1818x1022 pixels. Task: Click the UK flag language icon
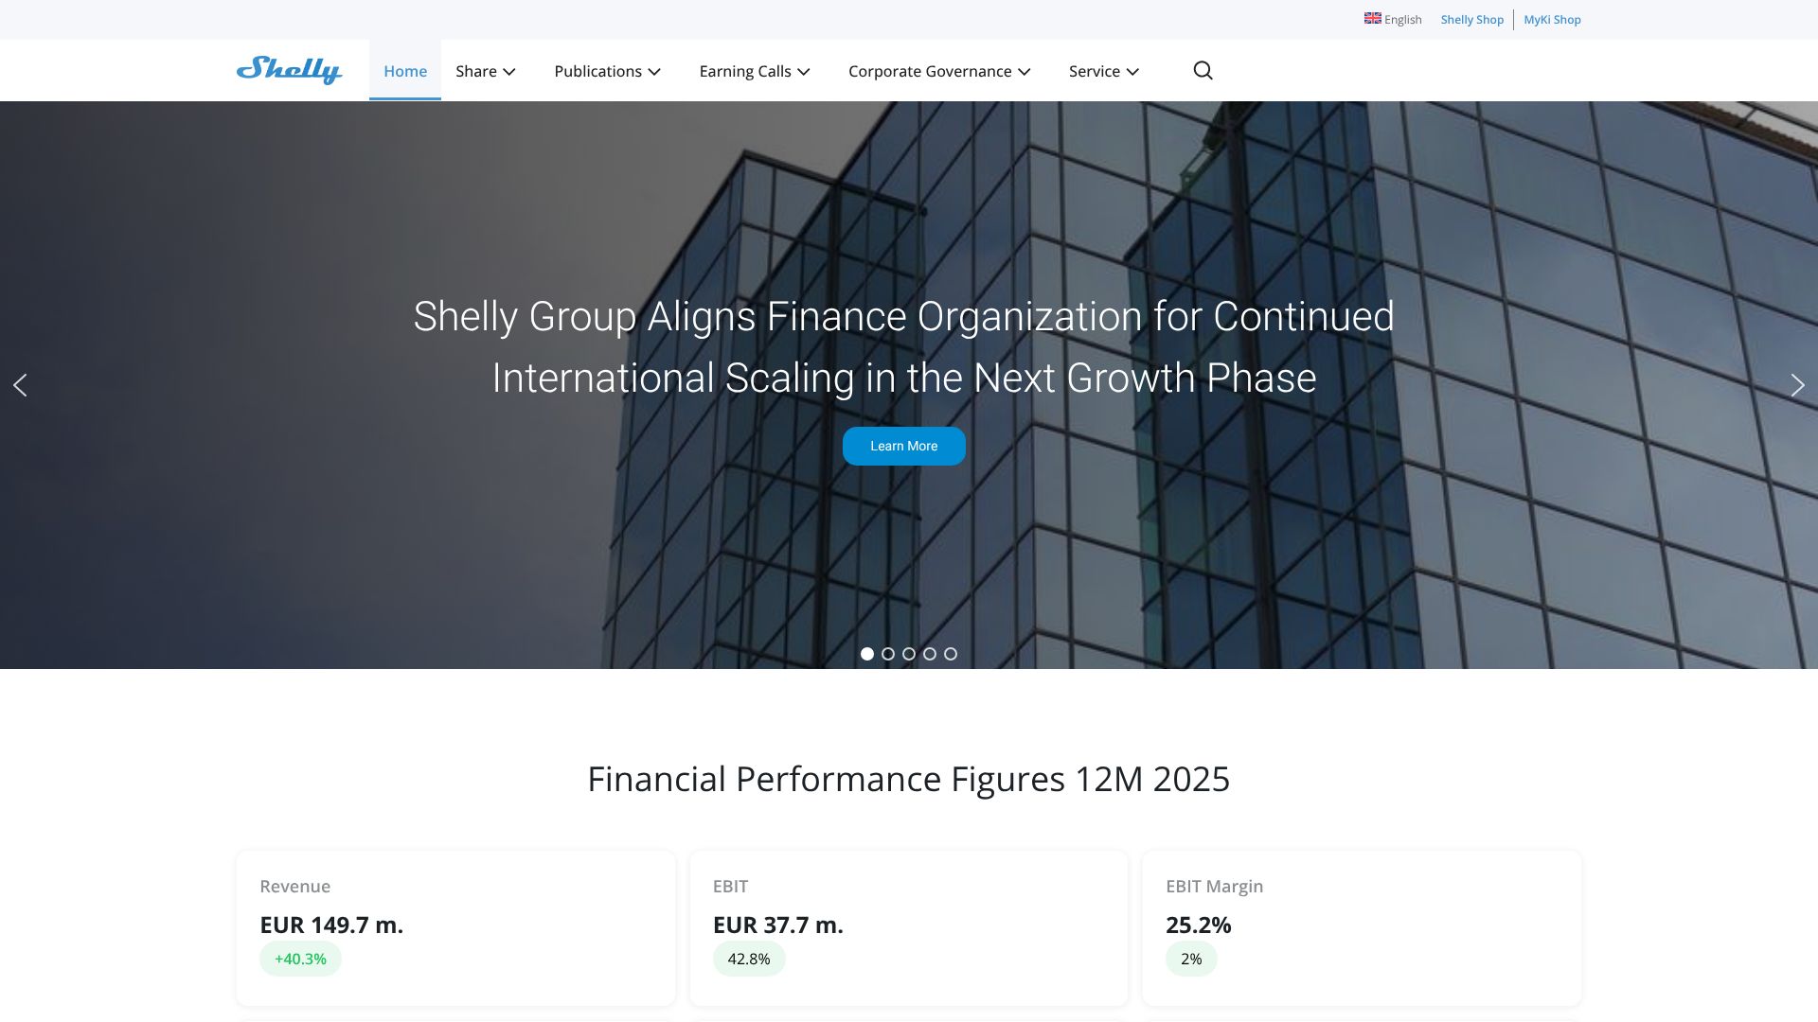[x=1372, y=19]
